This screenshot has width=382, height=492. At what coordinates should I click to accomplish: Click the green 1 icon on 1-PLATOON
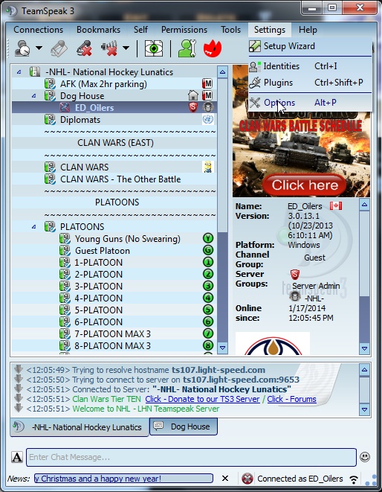click(208, 262)
